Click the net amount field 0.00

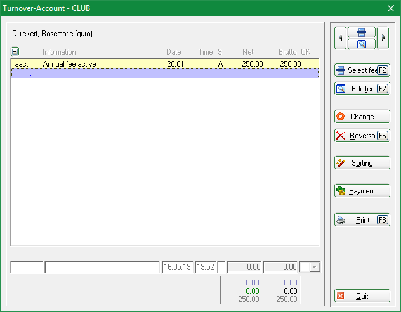[x=244, y=267]
